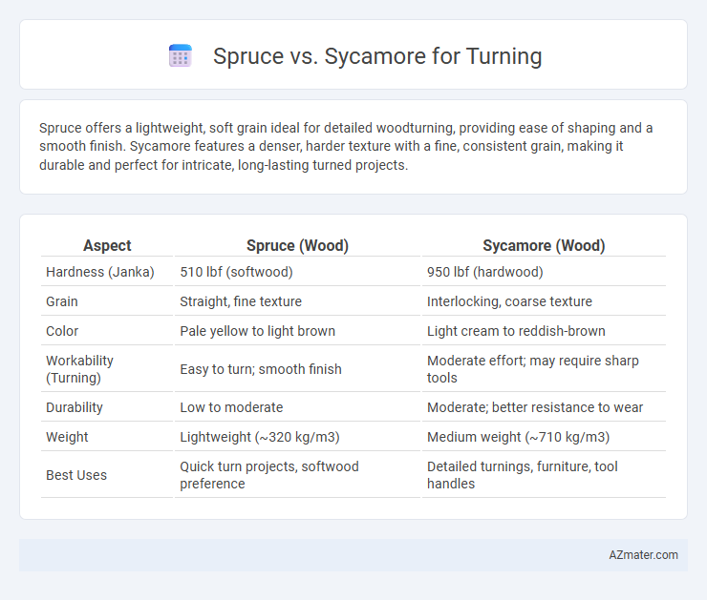This screenshot has width=707, height=600.
Task: Select the 'Detailed turnings, furniture, tool handles' cell
Action: 544,475
